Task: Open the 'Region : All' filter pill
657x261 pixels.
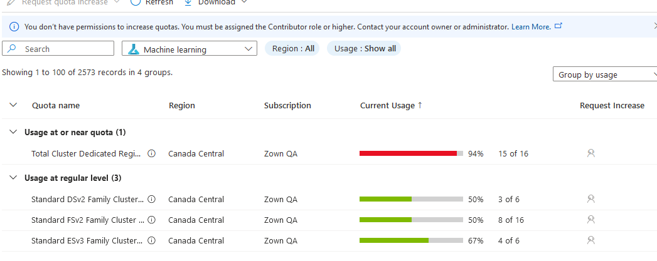Action: pos(292,48)
